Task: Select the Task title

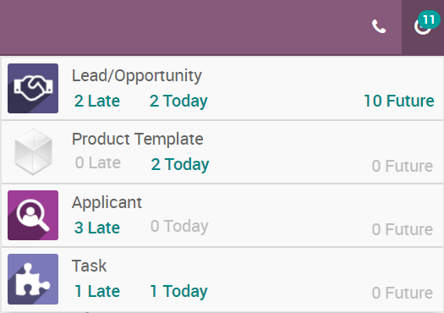Action: pyautogui.click(x=89, y=266)
